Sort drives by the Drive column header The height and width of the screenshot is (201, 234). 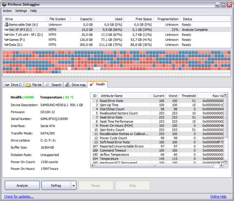pos(25,19)
